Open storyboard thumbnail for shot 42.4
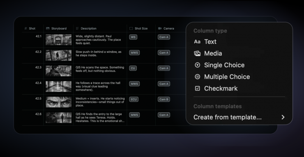Image resolution: width=304 pixels, height=157 pixels. [59, 86]
